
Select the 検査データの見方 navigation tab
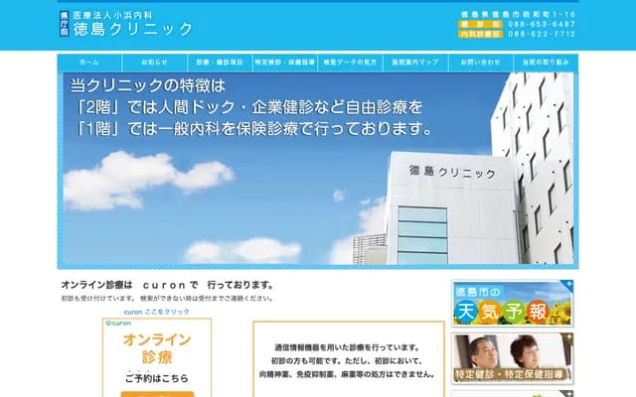pos(350,63)
